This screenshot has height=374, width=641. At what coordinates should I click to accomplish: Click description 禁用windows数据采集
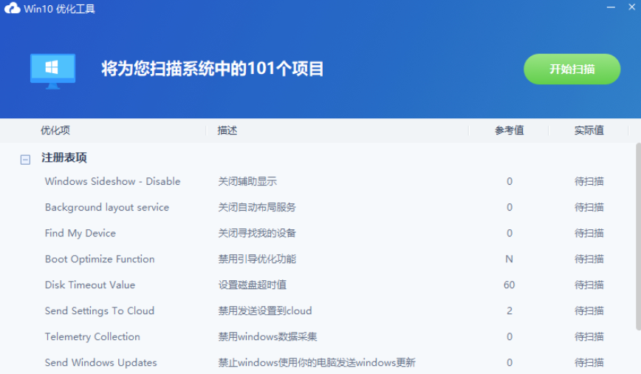[x=267, y=336]
